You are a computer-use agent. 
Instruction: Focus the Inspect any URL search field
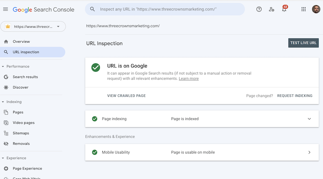165,9
